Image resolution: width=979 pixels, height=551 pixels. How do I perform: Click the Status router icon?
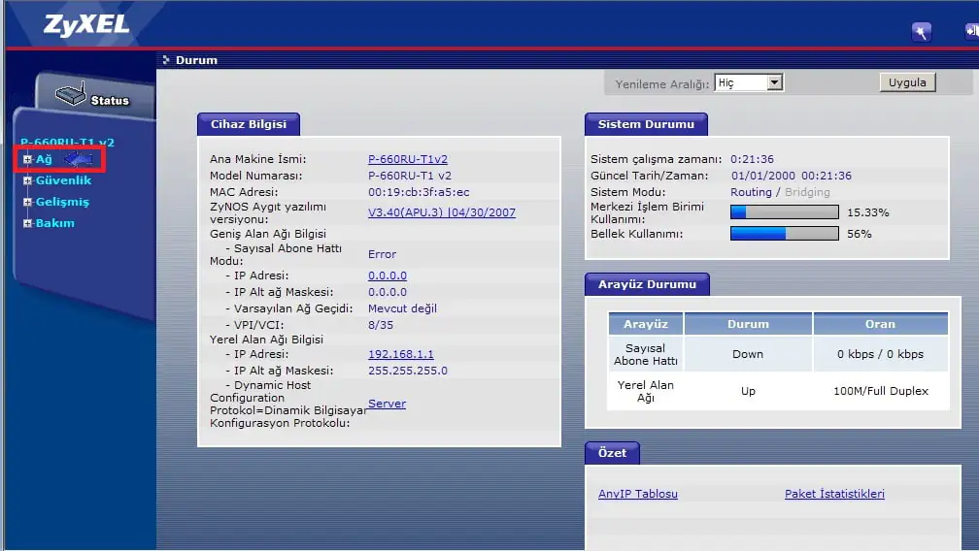tap(73, 95)
